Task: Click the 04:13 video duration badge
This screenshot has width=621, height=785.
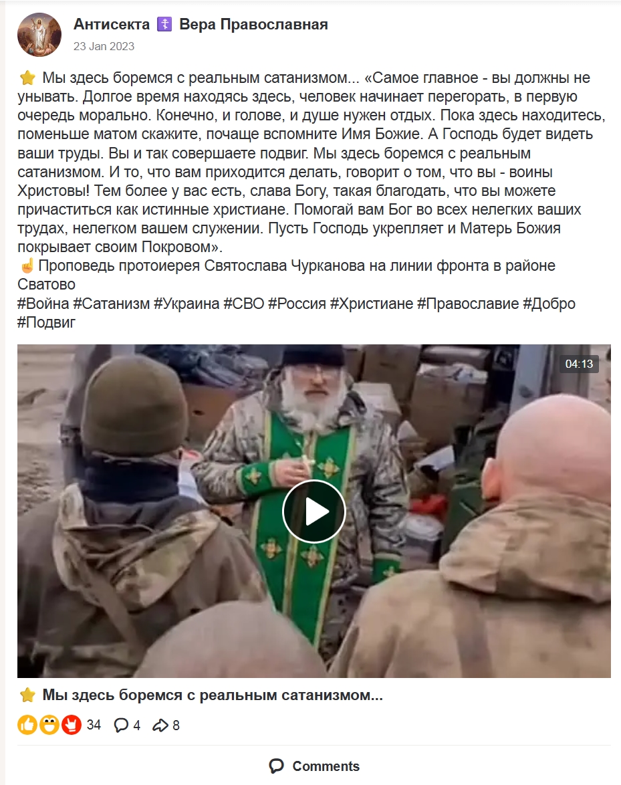Action: tap(579, 364)
